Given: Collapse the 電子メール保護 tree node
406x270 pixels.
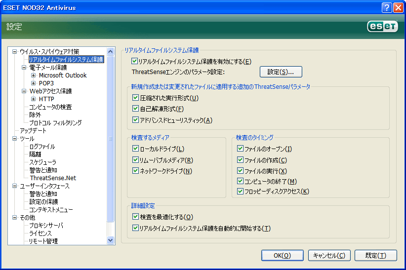Looking at the screenshot, I should pos(24,67).
